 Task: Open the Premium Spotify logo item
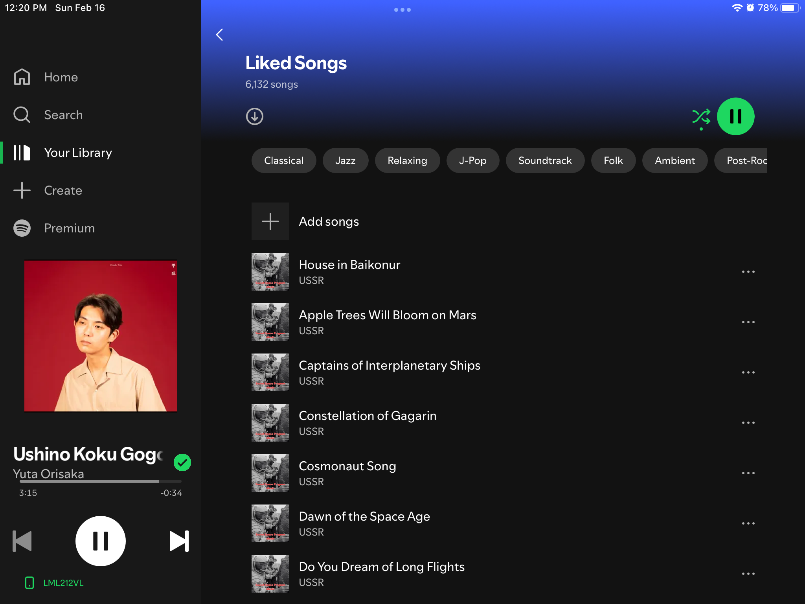(22, 228)
